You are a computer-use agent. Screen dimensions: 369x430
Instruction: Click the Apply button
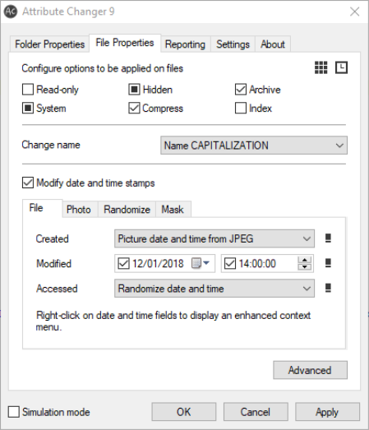[x=327, y=412]
